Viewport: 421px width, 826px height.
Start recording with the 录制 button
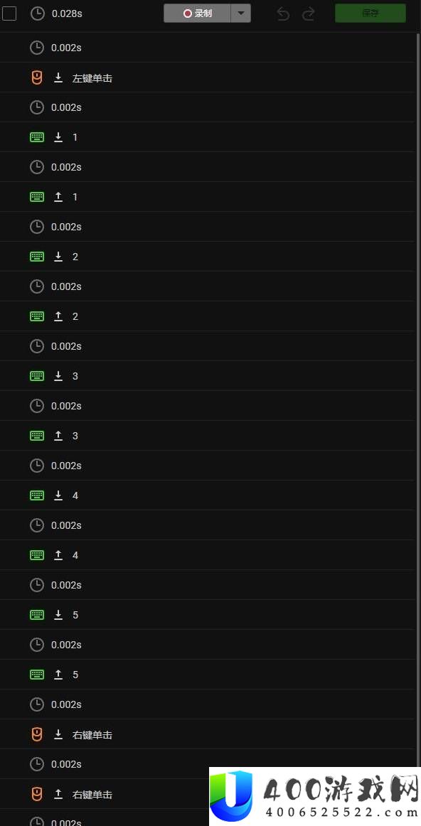click(197, 14)
